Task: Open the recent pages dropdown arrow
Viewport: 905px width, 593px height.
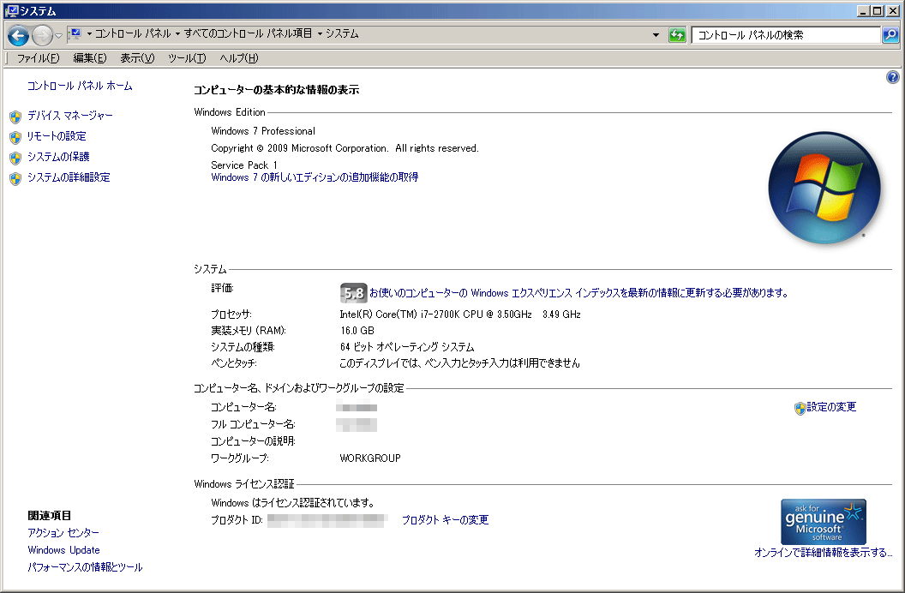Action: (58, 36)
